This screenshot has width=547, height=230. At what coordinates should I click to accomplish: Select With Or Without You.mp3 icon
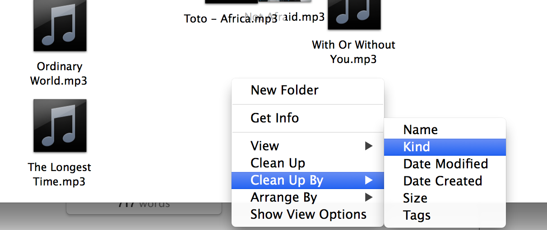354,14
